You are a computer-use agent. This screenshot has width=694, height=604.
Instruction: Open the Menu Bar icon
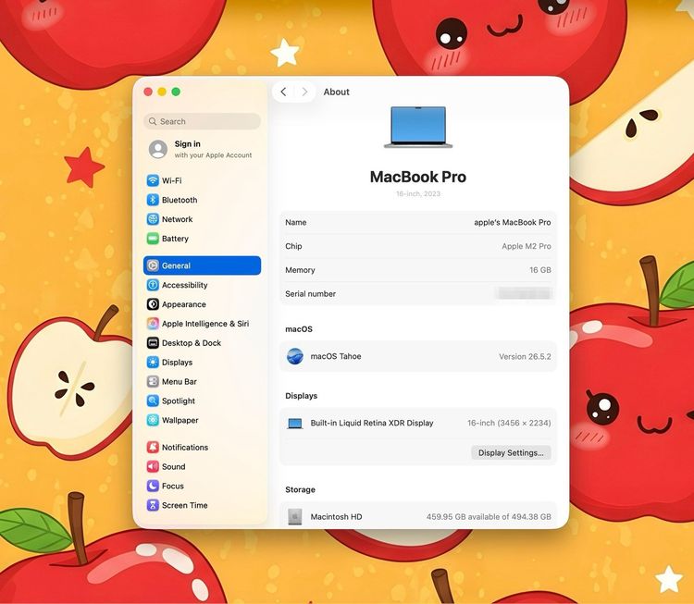click(x=153, y=381)
